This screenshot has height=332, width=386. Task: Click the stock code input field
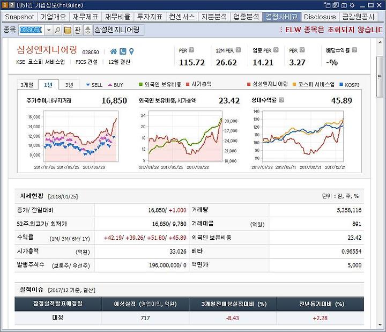31,30
